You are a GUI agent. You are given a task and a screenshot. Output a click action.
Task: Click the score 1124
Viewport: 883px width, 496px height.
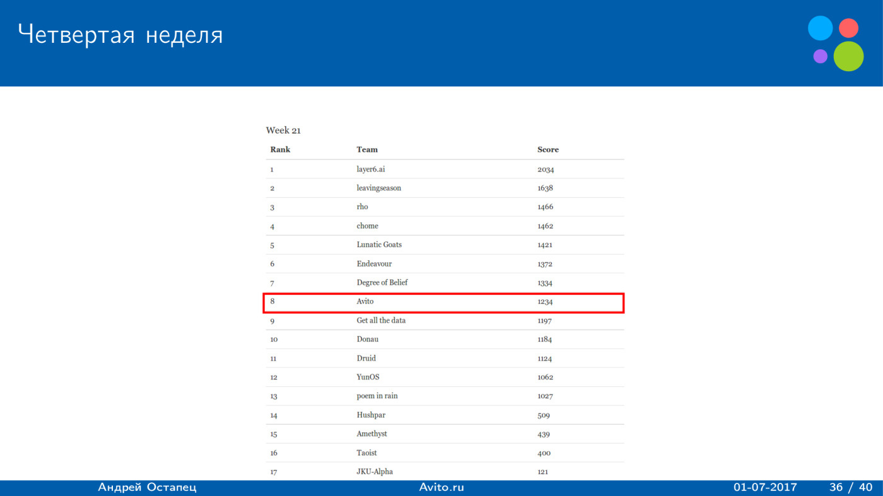544,359
